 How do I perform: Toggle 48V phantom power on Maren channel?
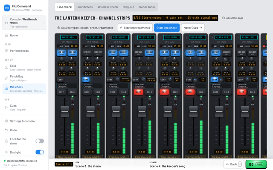[60, 46]
